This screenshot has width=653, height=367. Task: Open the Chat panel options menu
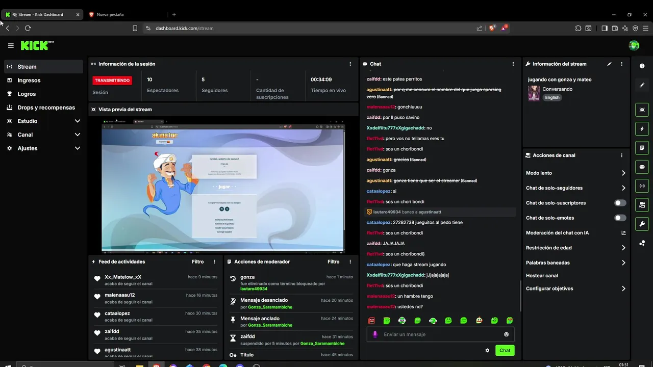[513, 64]
